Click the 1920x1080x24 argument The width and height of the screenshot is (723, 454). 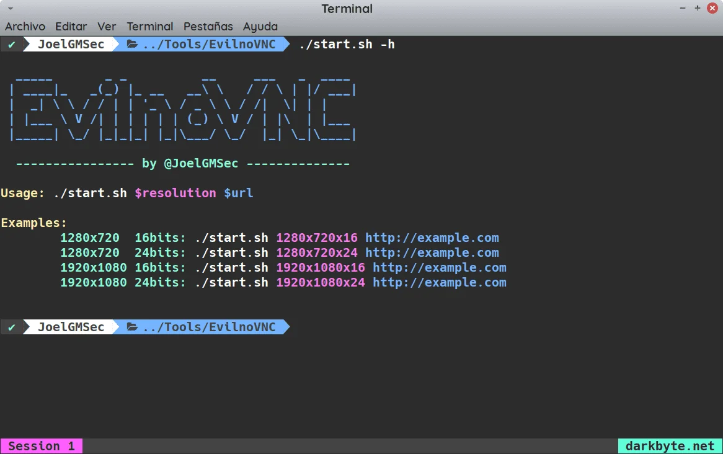[321, 282]
